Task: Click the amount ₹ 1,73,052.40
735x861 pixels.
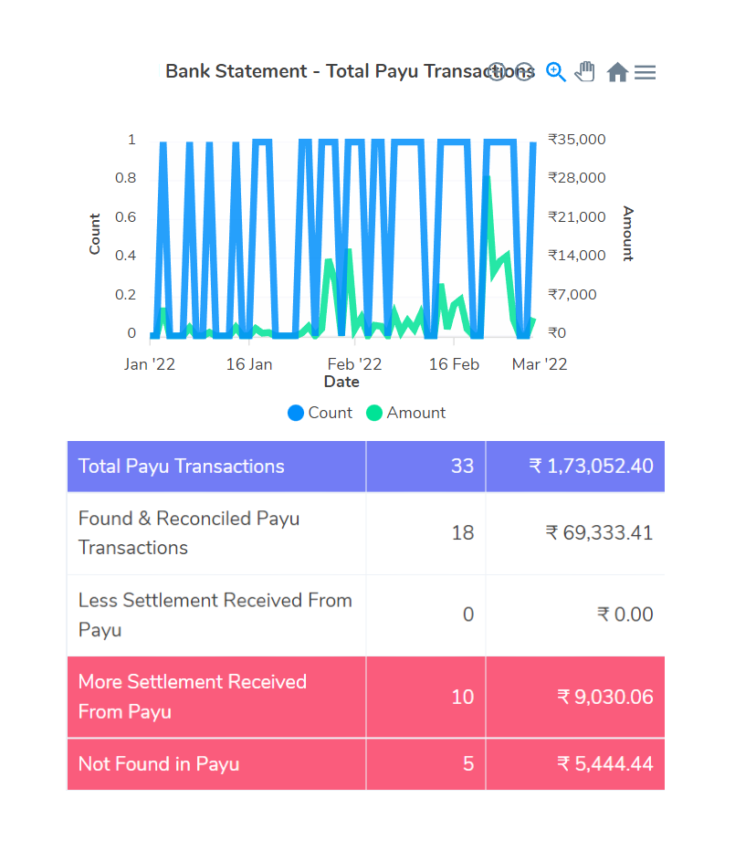Action: point(591,467)
